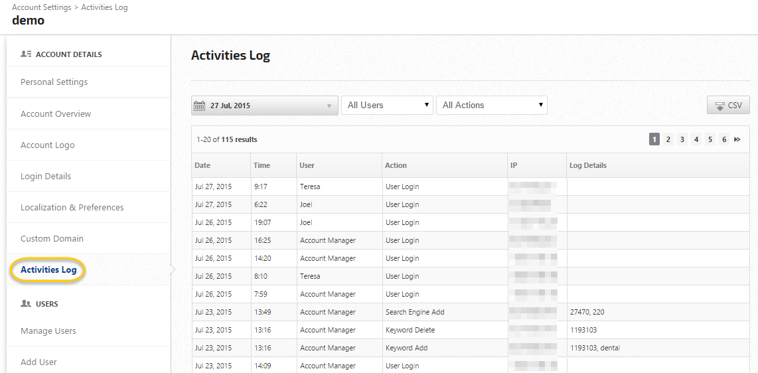This screenshot has height=373, width=758.
Task: Click the CSV export button
Action: coord(728,106)
